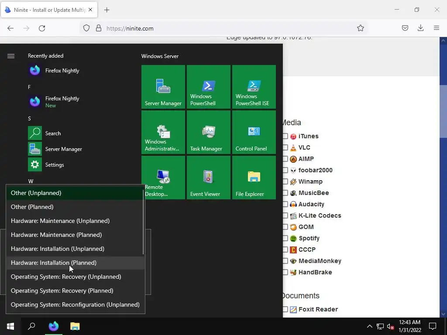The height and width of the screenshot is (335, 447).
Task: Open the taskbar clock and date
Action: (x=409, y=326)
